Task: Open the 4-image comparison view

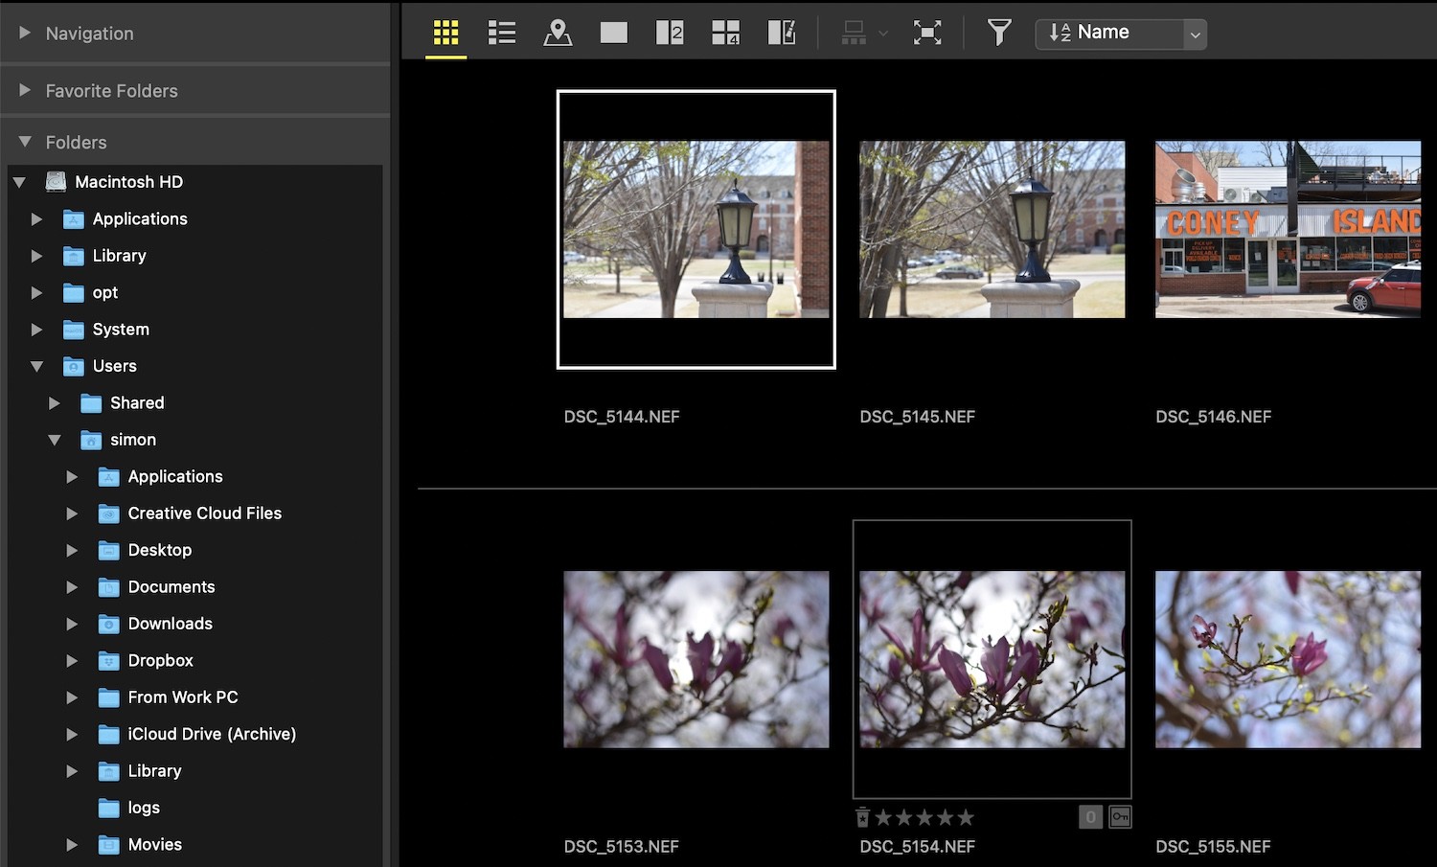Action: coord(725,32)
